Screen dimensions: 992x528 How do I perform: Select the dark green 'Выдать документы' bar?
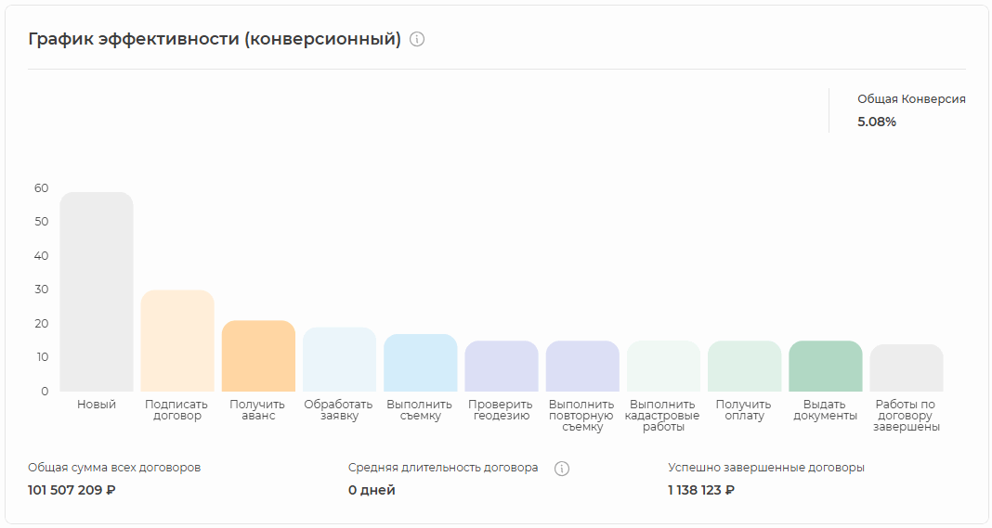(x=825, y=366)
